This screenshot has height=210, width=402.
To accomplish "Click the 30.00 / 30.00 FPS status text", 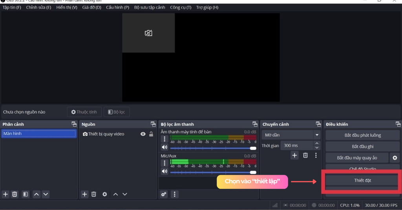I will coord(381,205).
